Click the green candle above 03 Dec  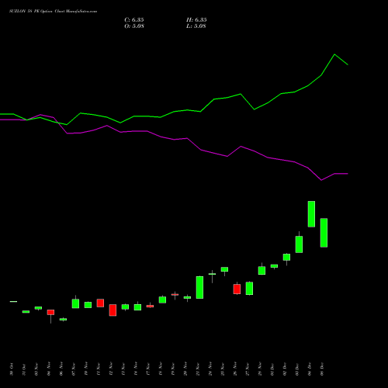299,244
